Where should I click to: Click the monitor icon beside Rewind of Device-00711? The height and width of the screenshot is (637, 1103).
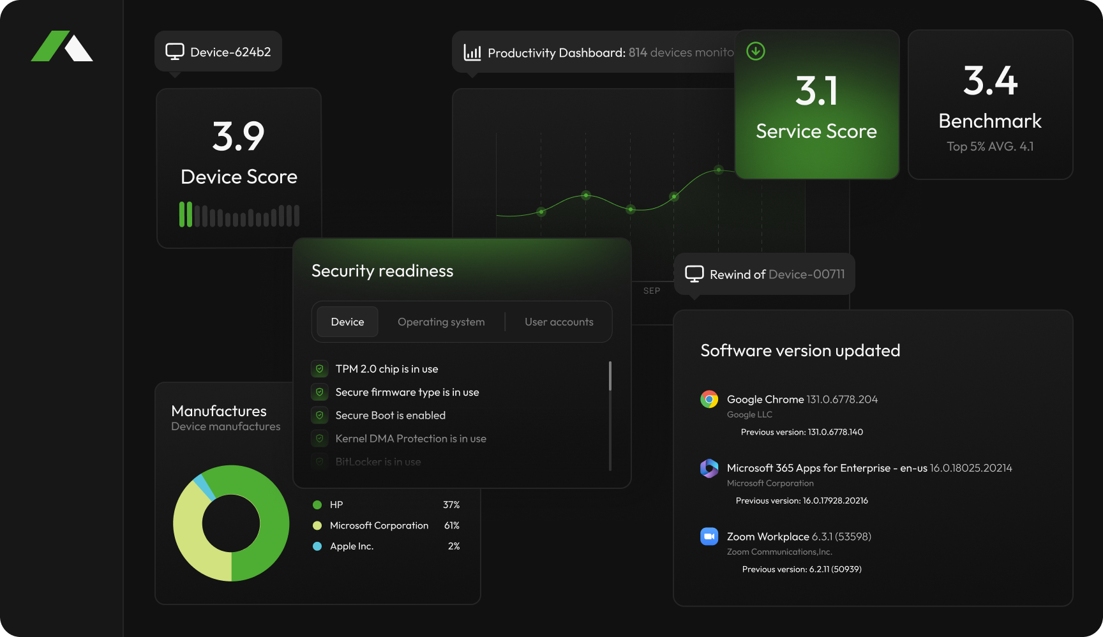[694, 273]
